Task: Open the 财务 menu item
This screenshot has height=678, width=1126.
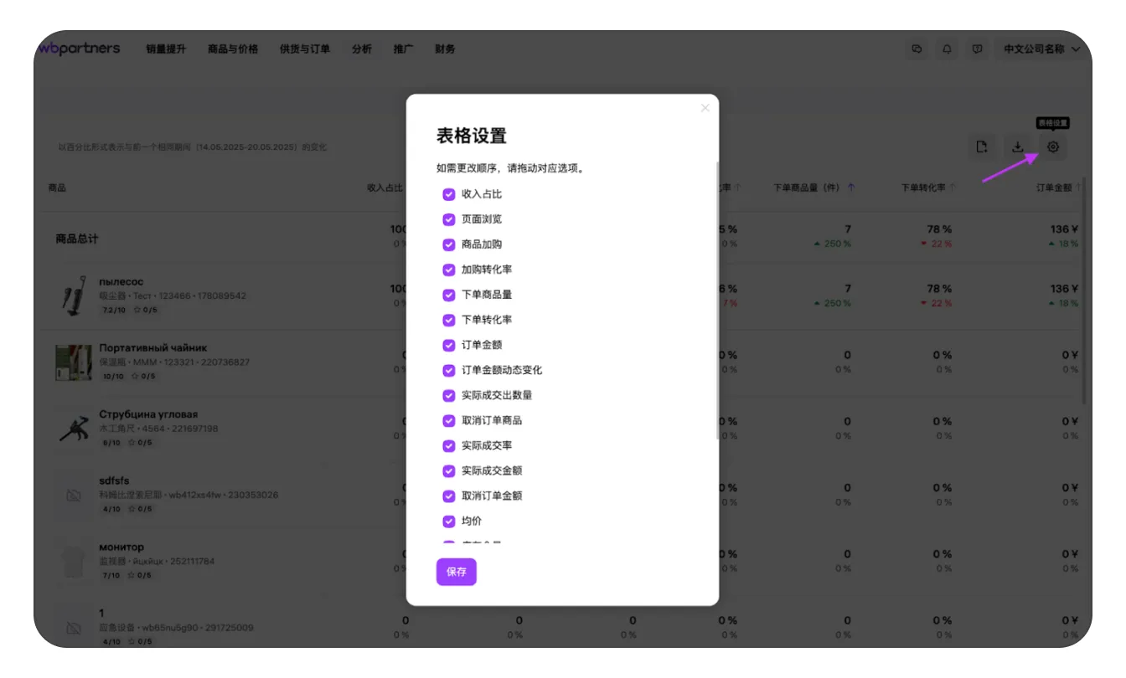Action: [444, 49]
